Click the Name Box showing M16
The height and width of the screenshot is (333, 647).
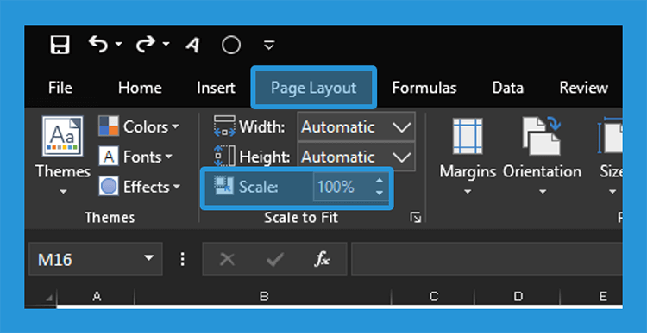click(95, 259)
